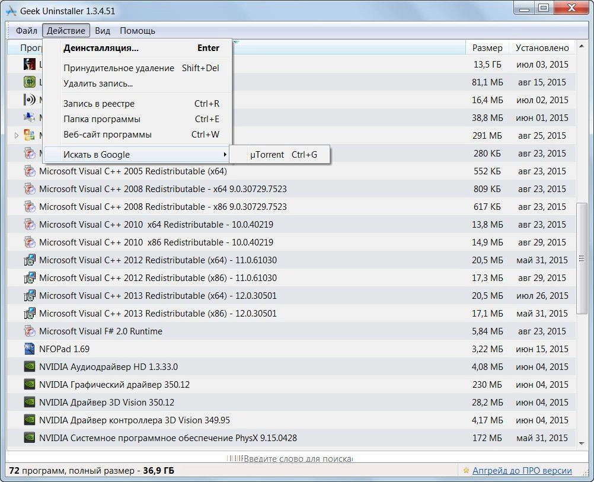
Task: Click the Microsoft Office icon in 291 МБ row
Action: point(30,135)
